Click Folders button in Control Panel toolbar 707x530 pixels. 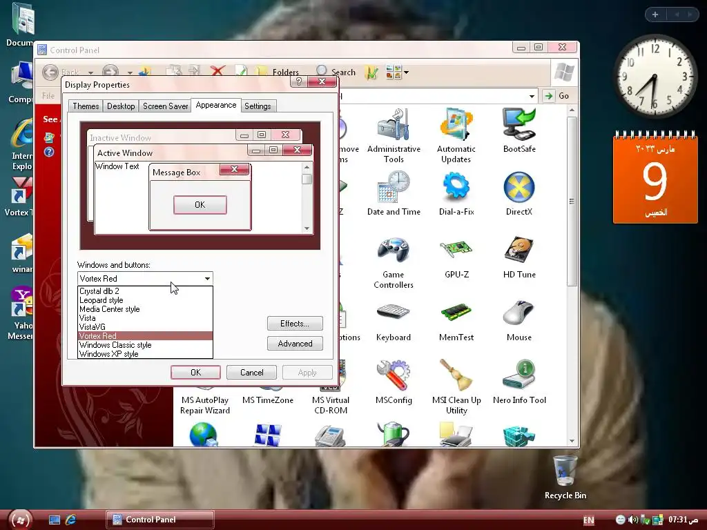click(278, 72)
